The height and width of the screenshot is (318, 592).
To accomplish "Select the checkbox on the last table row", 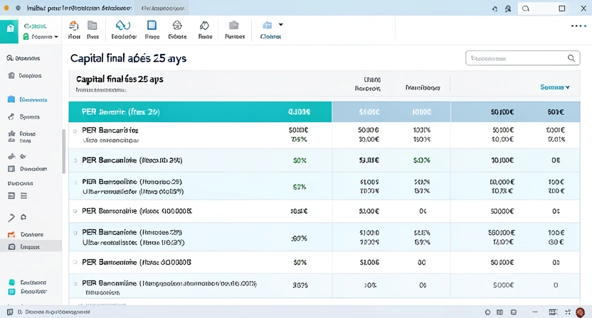I will [x=74, y=284].
